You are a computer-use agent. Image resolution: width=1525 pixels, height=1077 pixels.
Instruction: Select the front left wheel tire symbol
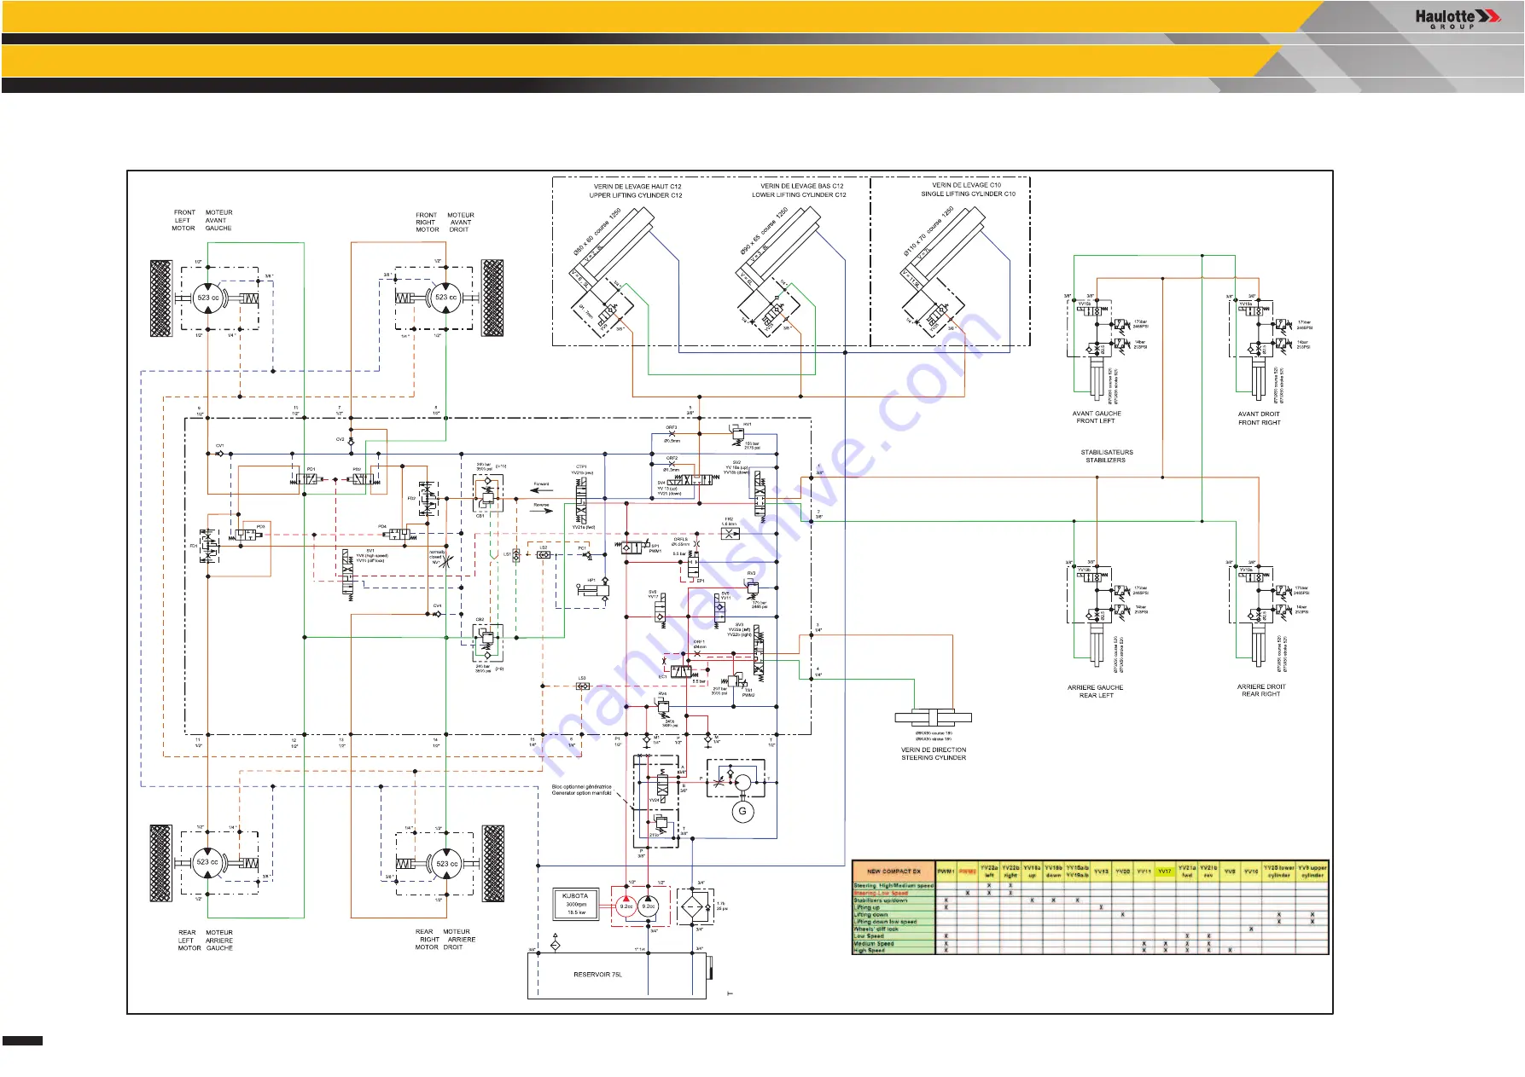click(x=160, y=298)
